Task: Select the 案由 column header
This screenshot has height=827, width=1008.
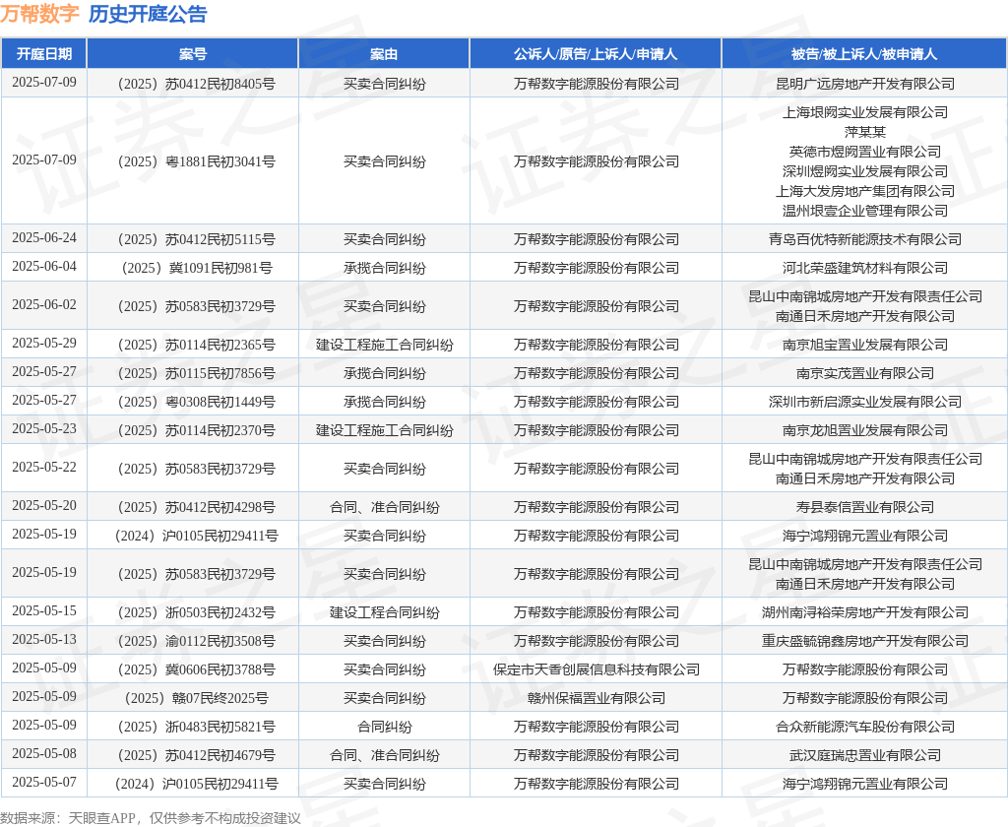Action: click(x=384, y=54)
